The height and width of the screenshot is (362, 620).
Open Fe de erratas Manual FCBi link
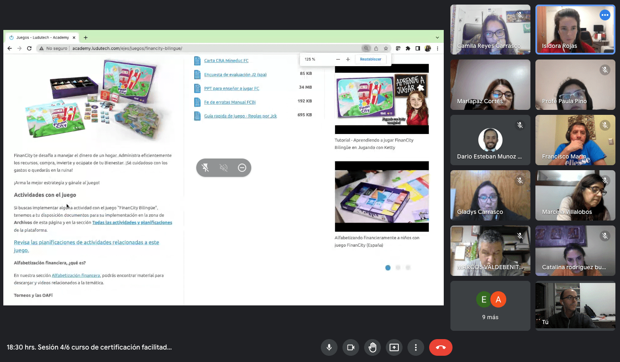230,102
